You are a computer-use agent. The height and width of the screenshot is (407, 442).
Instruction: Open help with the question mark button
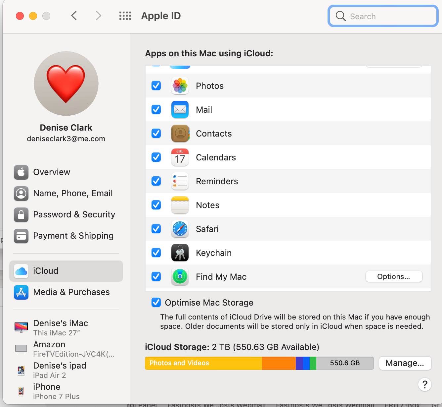(x=425, y=384)
